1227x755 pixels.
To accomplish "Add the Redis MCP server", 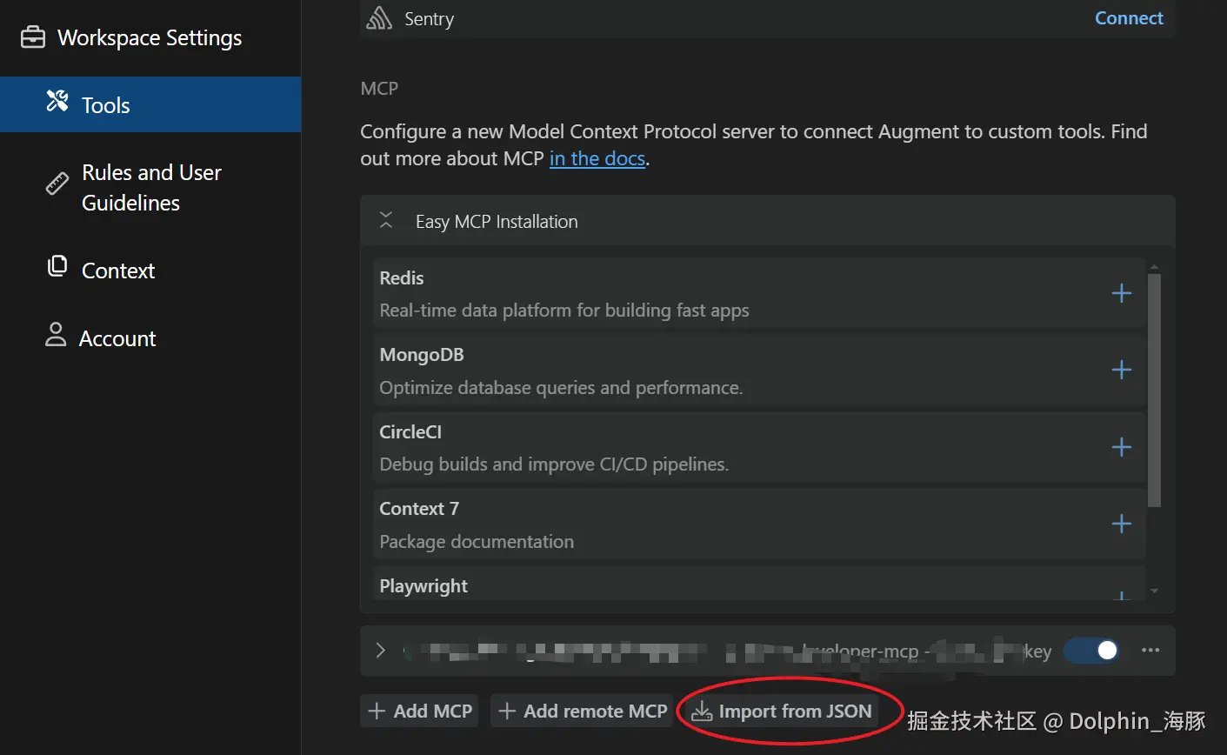I will click(x=1122, y=293).
